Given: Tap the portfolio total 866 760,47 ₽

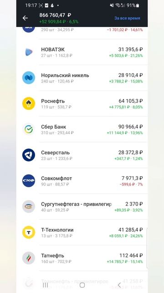Looking at the screenshot, I should tap(55, 15).
